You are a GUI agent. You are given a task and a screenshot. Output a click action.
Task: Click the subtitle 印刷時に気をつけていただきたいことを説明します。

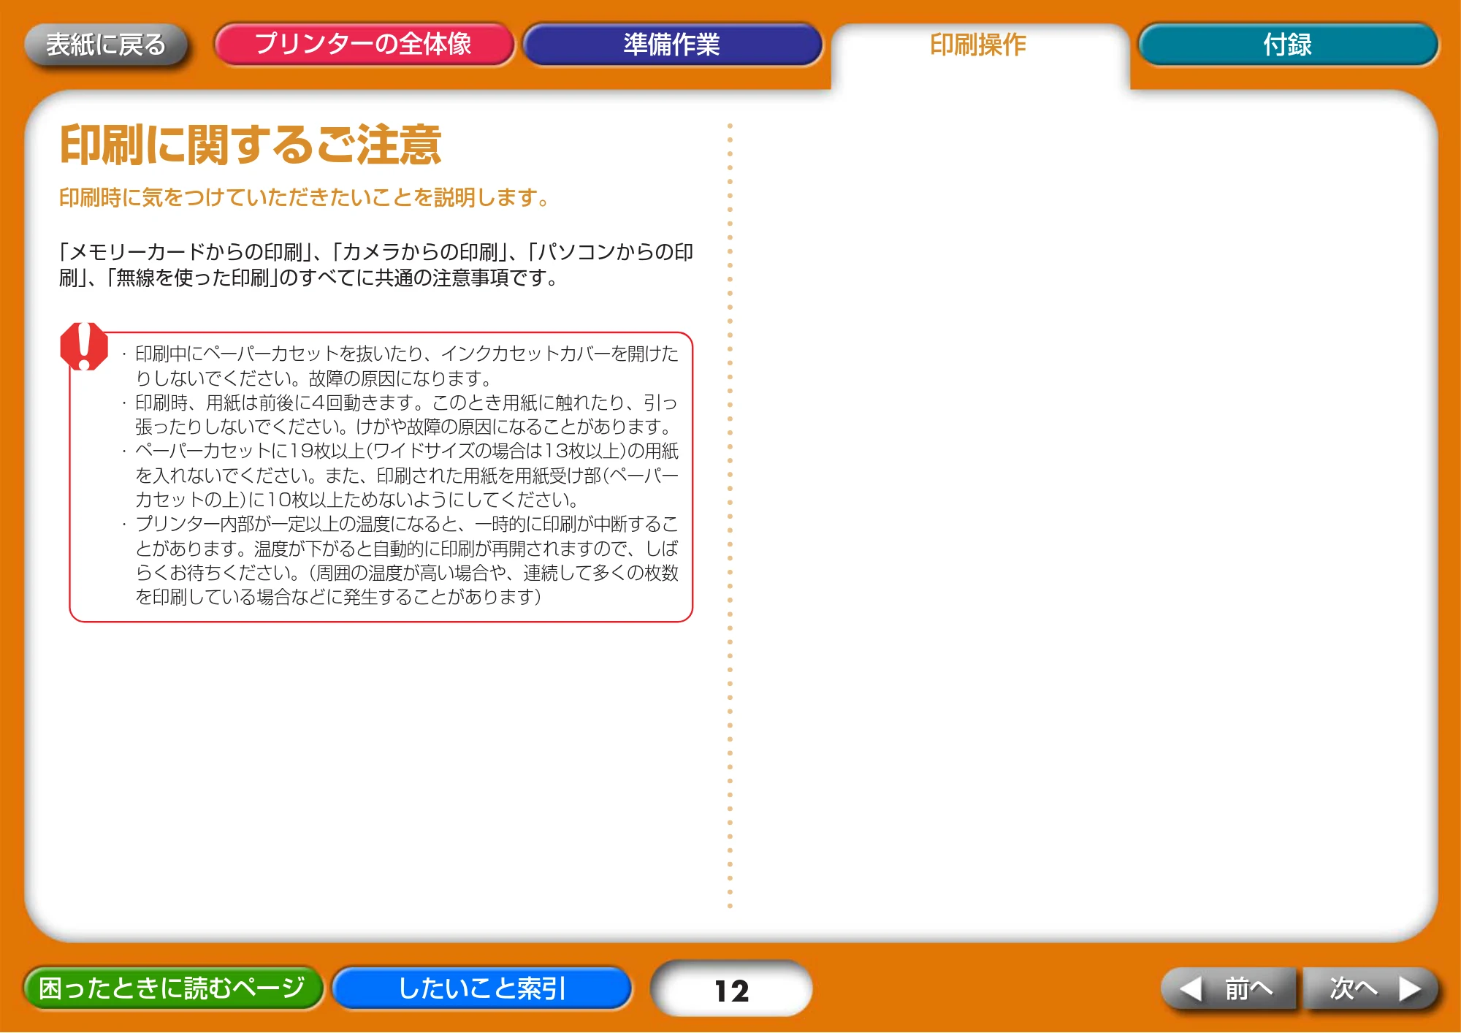(305, 197)
